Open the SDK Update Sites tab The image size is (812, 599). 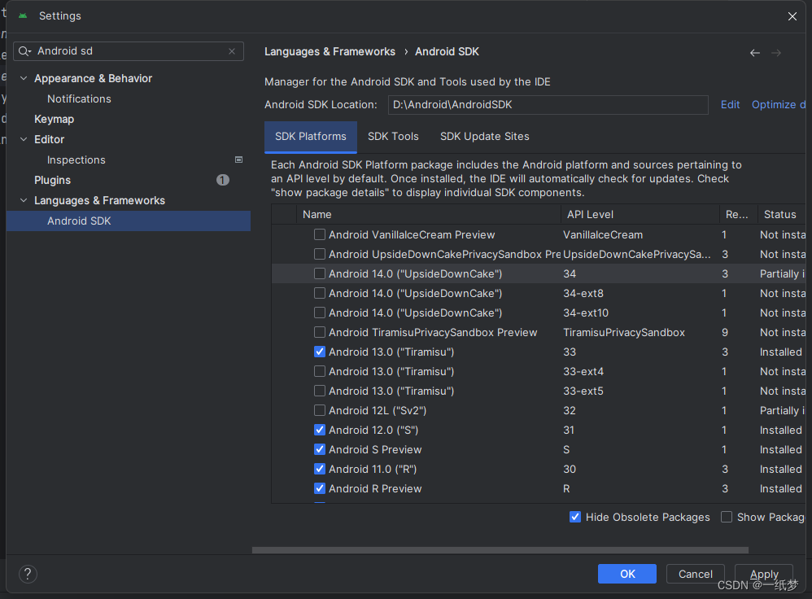click(484, 137)
